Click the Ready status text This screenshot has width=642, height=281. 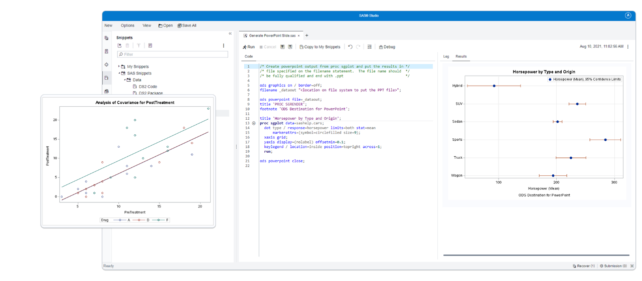click(x=108, y=266)
